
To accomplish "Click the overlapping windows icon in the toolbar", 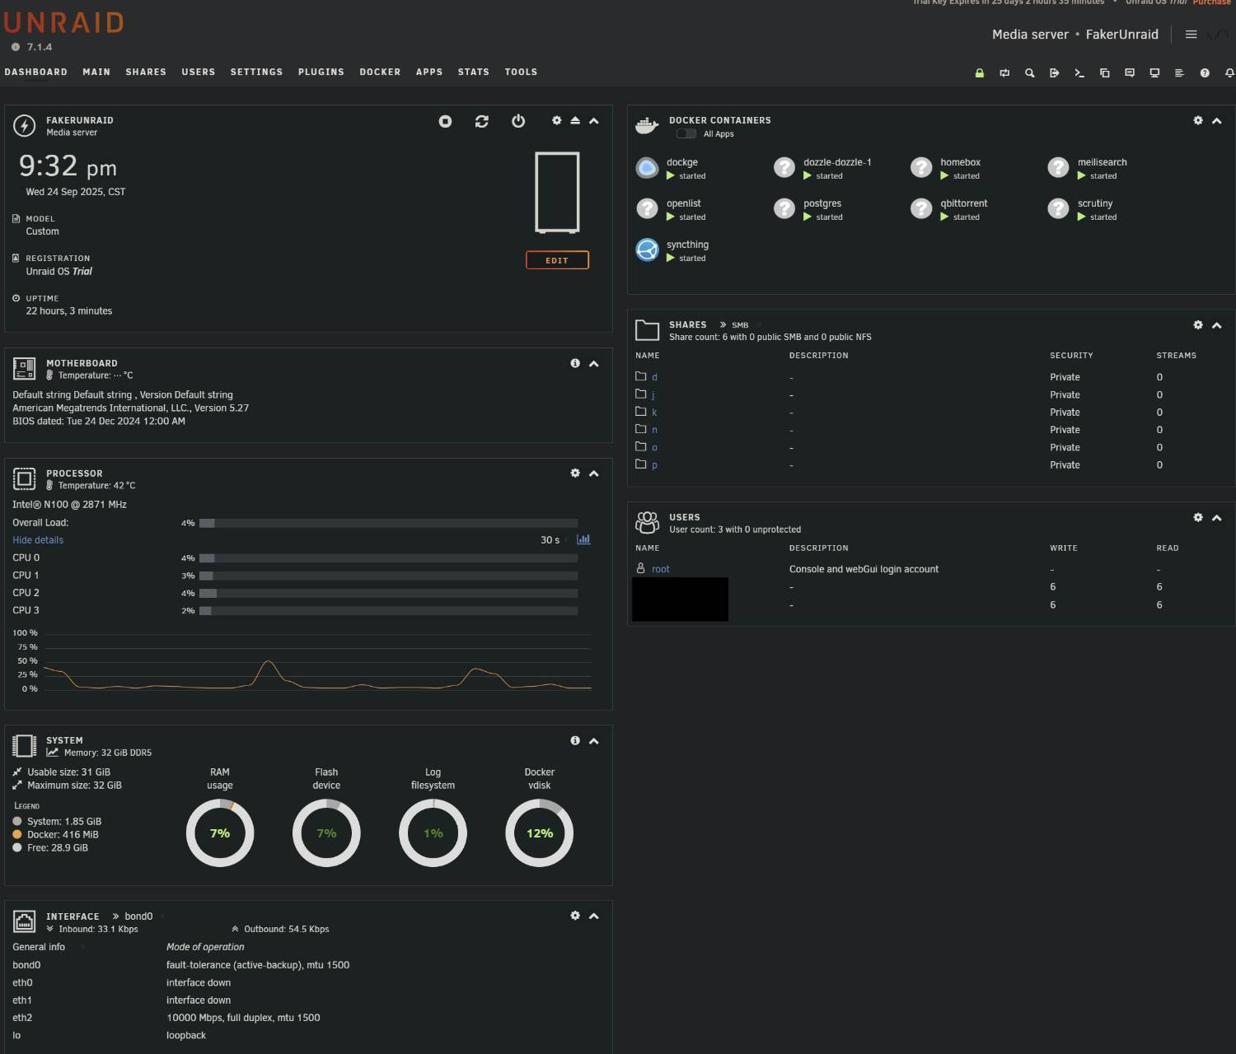I will 1104,73.
